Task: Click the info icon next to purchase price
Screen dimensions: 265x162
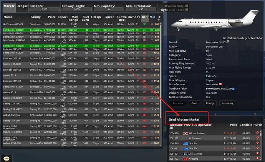Action: point(233,89)
